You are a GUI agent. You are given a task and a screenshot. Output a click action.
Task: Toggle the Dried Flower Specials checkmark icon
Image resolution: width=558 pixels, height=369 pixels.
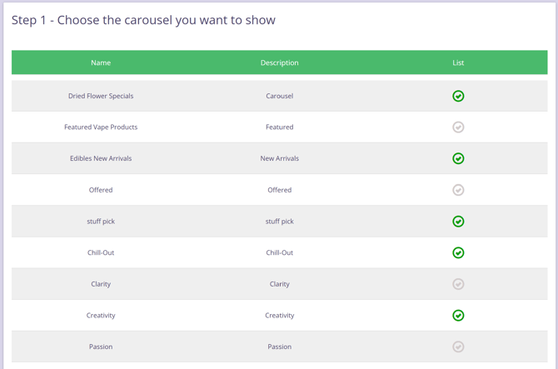(x=458, y=96)
